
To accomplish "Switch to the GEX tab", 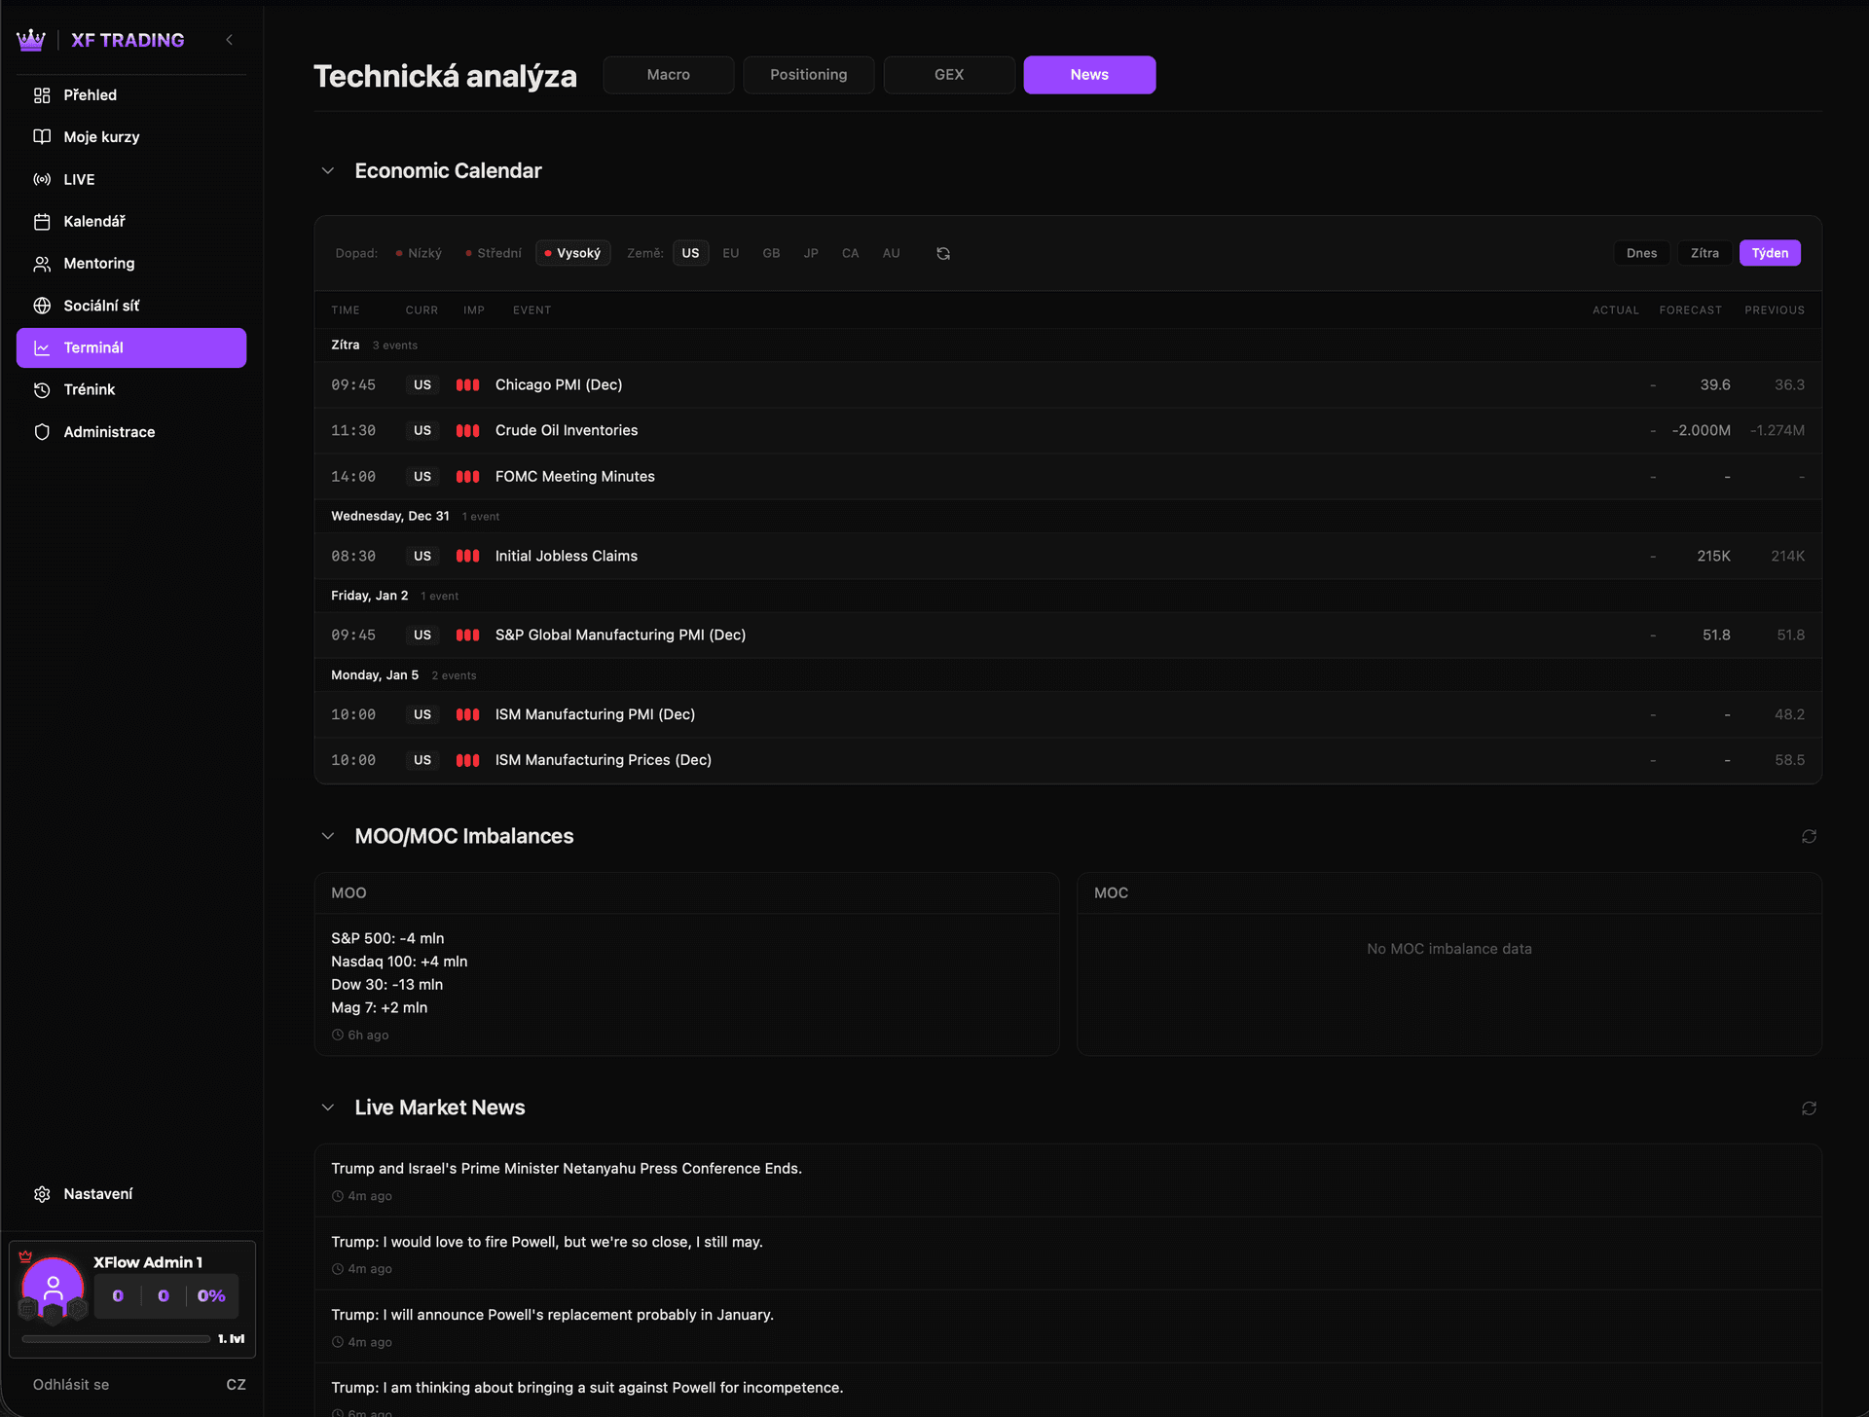I will (948, 75).
